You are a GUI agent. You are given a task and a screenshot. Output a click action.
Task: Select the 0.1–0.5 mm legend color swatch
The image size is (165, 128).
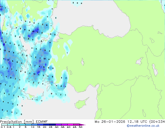(x=4, y=125)
